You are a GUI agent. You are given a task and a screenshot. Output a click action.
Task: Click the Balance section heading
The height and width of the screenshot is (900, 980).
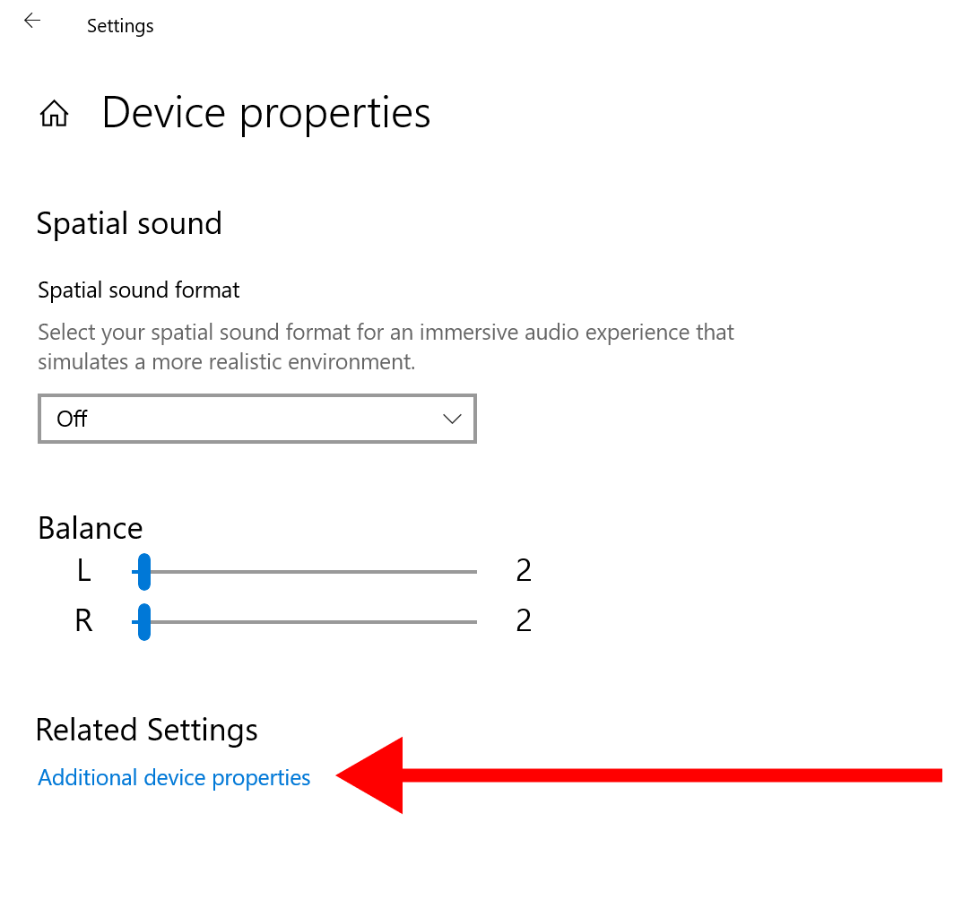click(91, 528)
